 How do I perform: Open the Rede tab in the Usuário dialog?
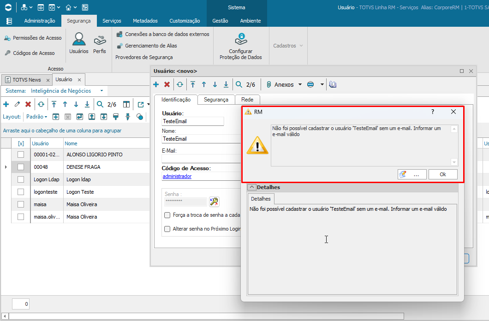click(247, 100)
